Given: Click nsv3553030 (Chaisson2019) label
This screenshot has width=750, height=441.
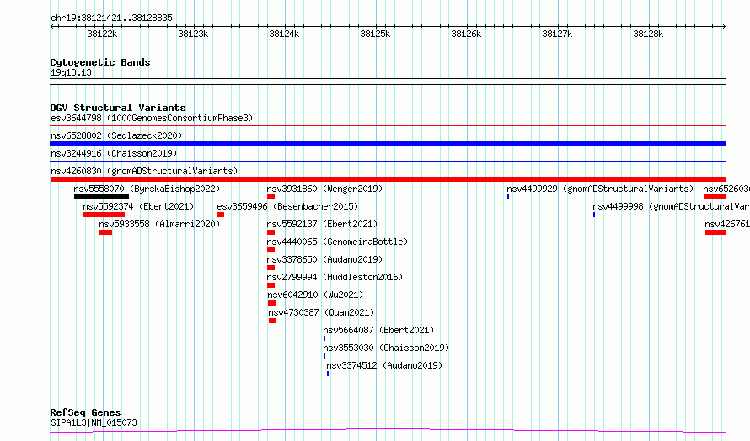Looking at the screenshot, I should (386, 348).
